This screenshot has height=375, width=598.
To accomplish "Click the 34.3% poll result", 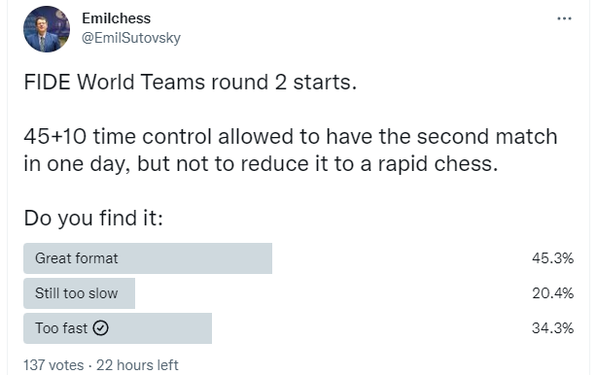I will click(x=552, y=328).
